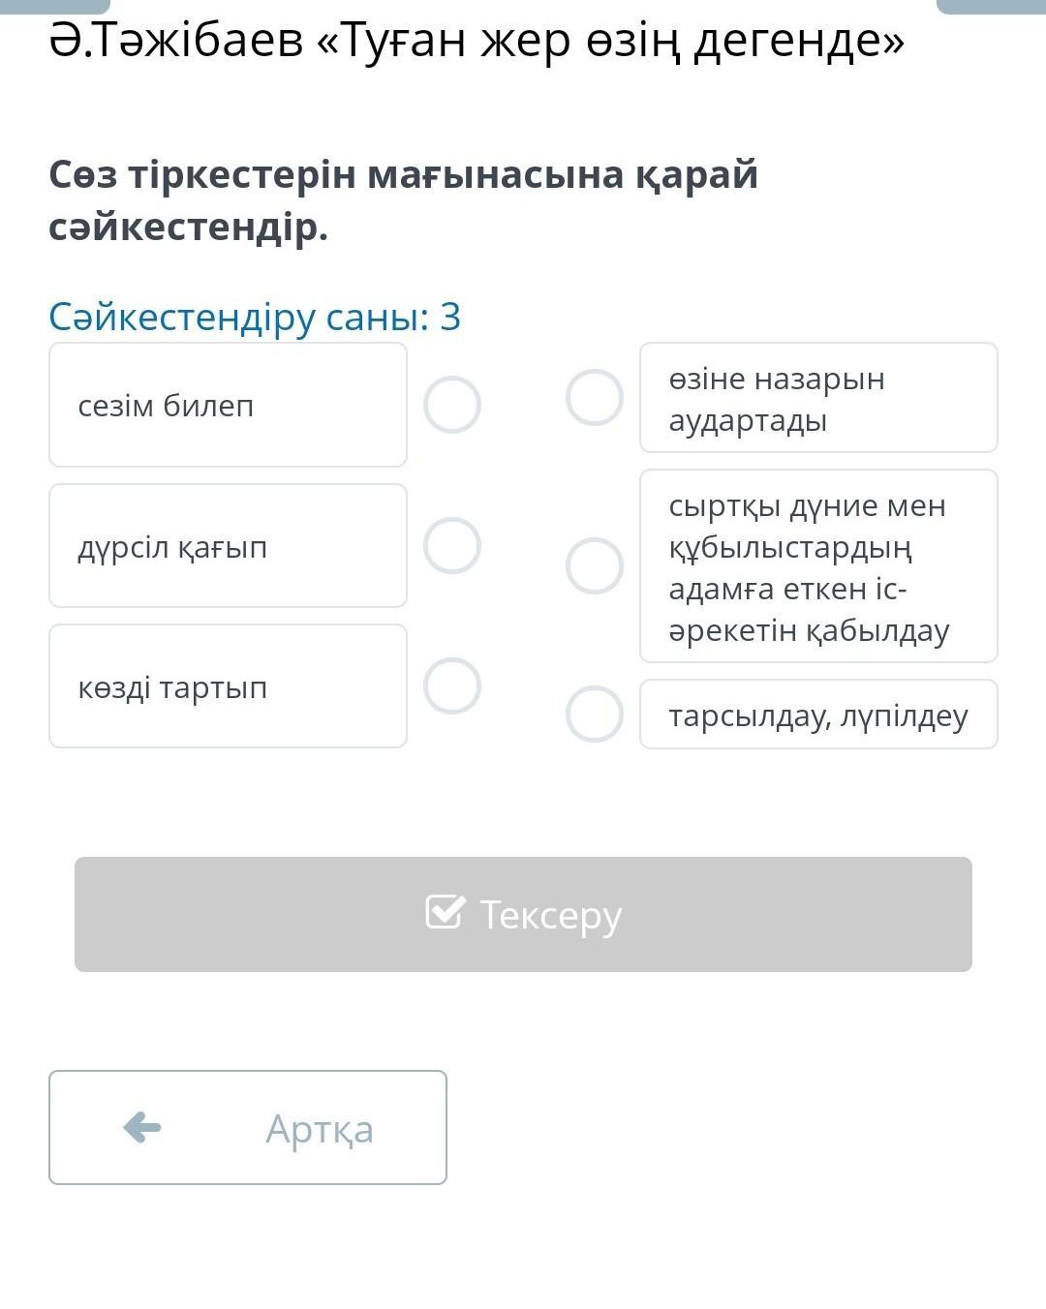The height and width of the screenshot is (1309, 1046).
Task: Click the дүрсіл қағып card
Action: coord(228,546)
